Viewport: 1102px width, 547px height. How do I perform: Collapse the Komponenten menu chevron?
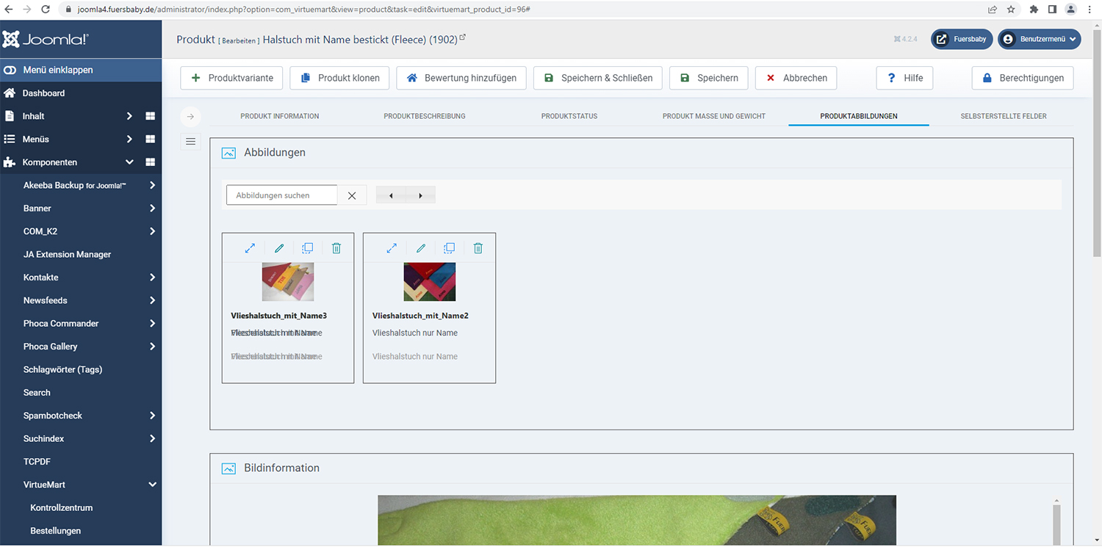[x=129, y=162]
